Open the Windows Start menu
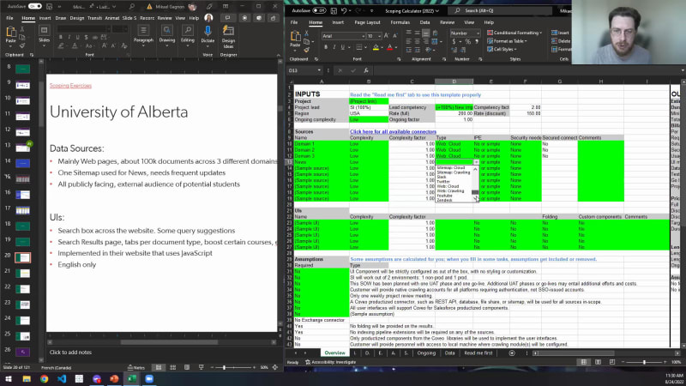The height and width of the screenshot is (386, 686). coord(9,378)
